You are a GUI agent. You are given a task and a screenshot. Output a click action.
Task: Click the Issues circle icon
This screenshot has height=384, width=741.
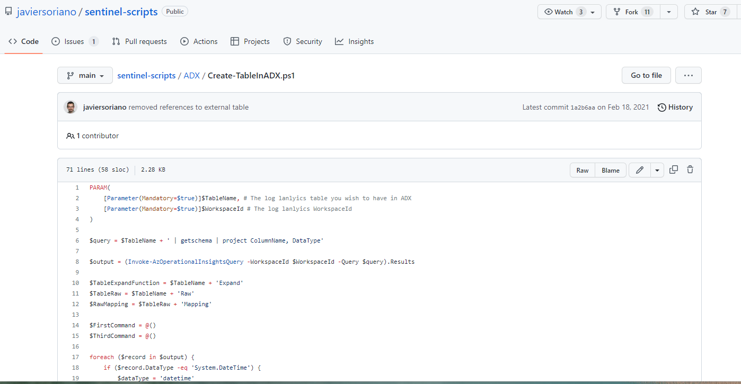[x=56, y=41]
